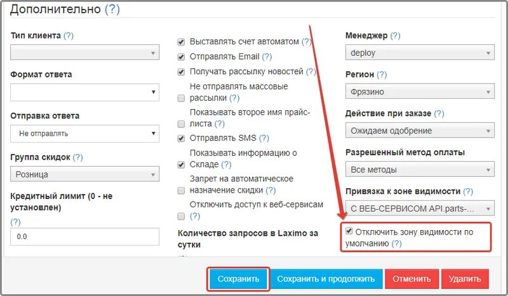Click the red Удалить button
The width and height of the screenshot is (508, 296).
465,279
